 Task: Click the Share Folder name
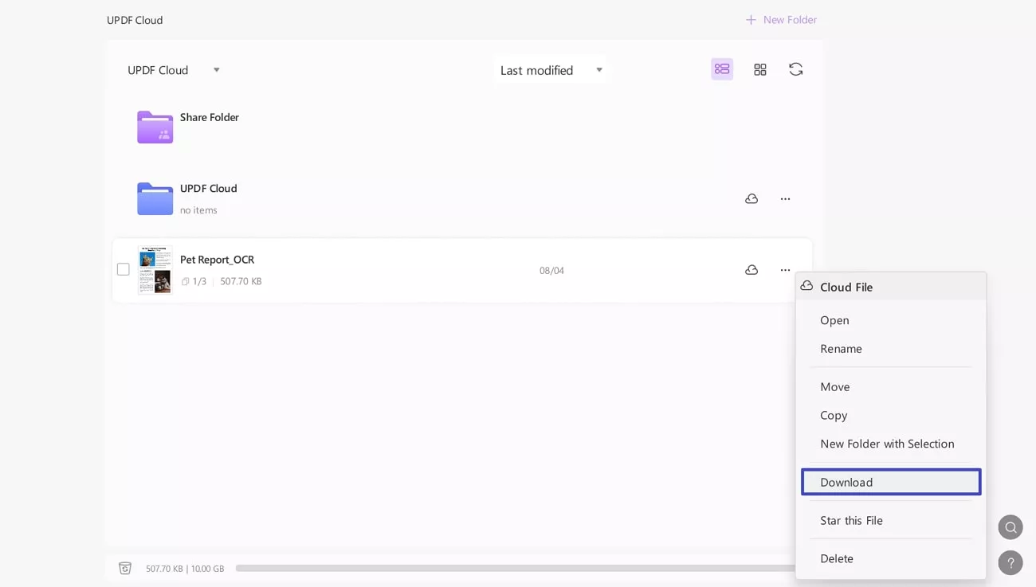210,117
